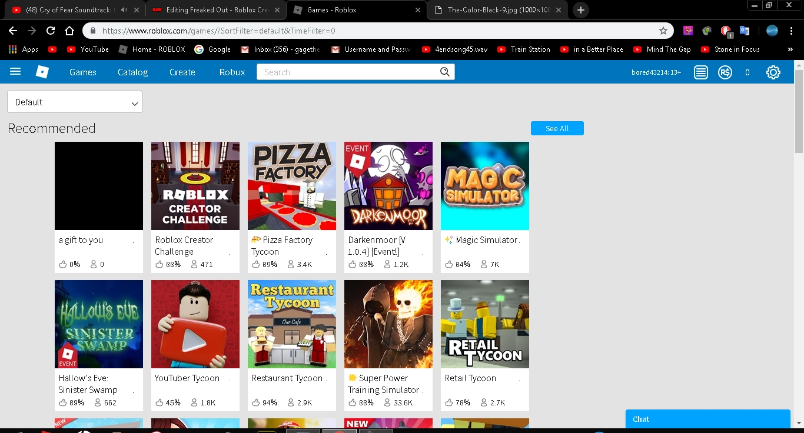Open the Games menu item
Viewport: 804px width, 433px height.
[83, 72]
